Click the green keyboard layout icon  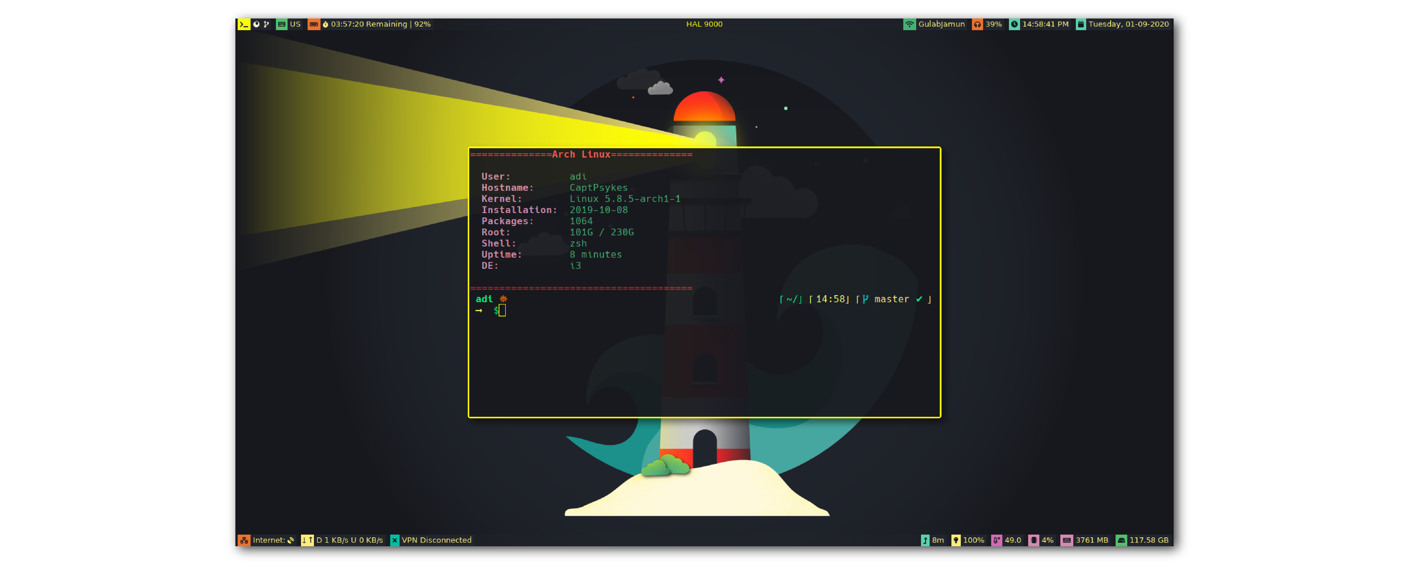(x=281, y=24)
